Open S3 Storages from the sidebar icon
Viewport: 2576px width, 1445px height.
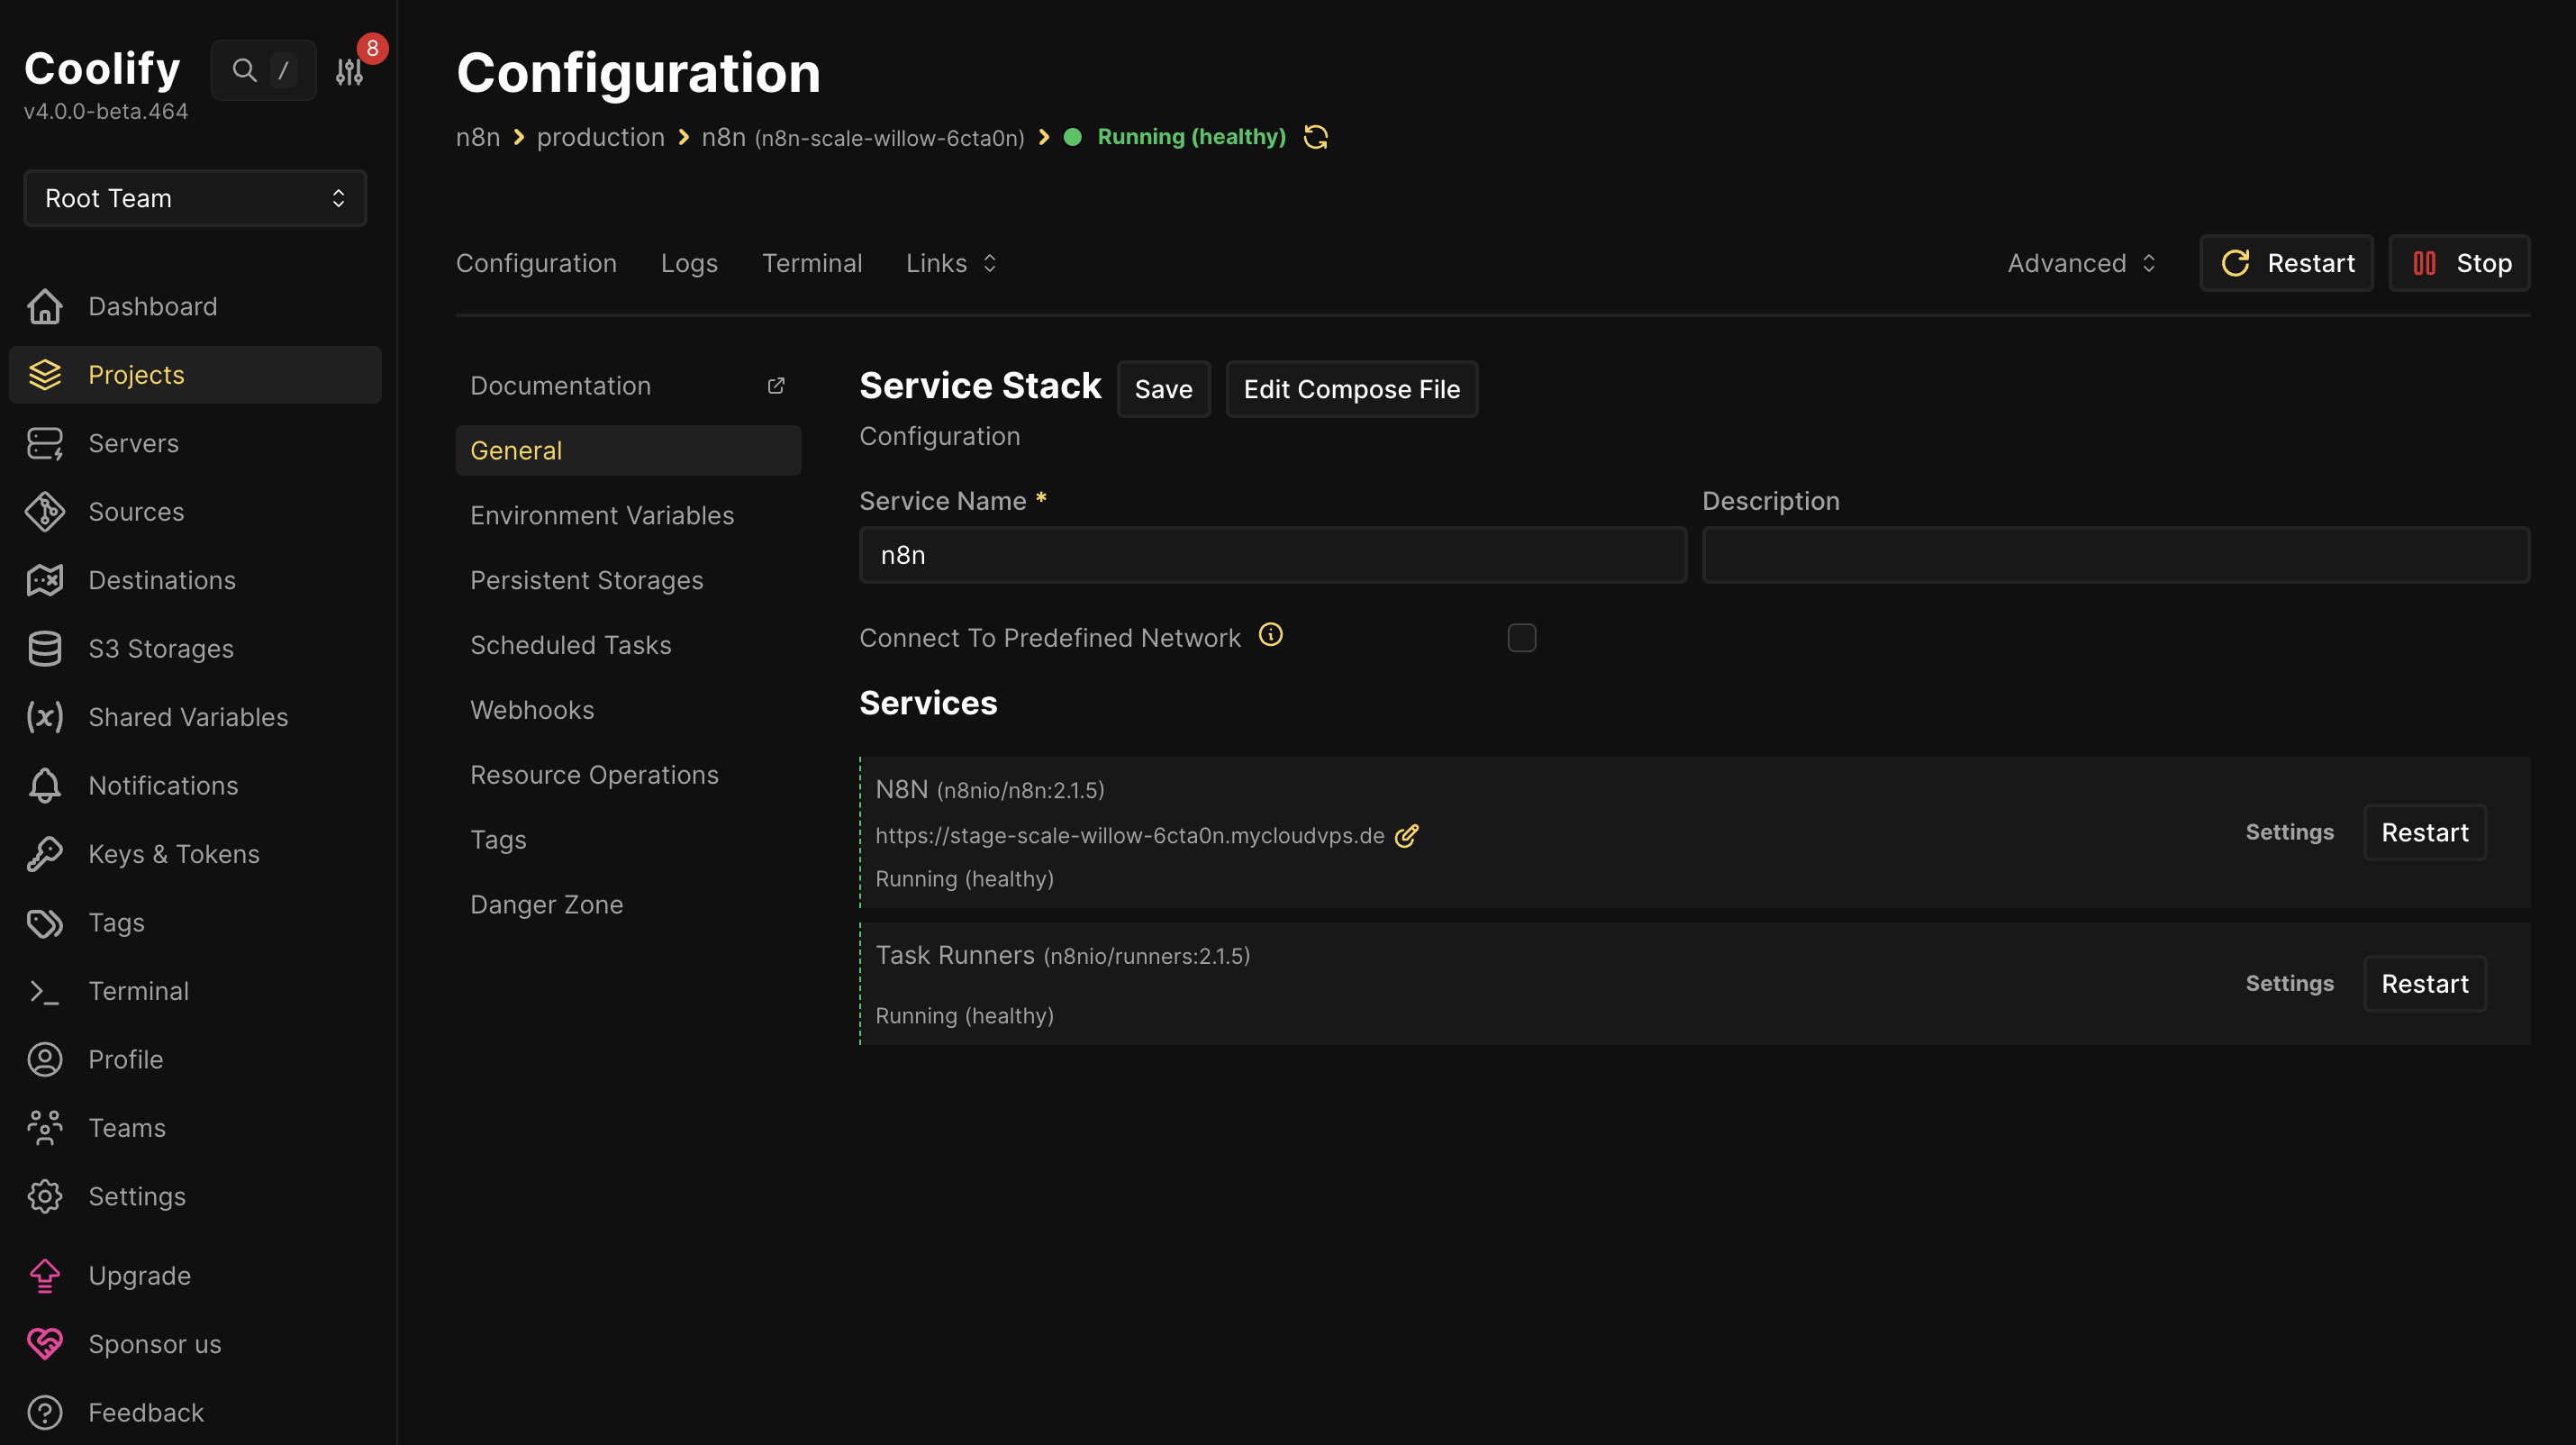[x=45, y=648]
